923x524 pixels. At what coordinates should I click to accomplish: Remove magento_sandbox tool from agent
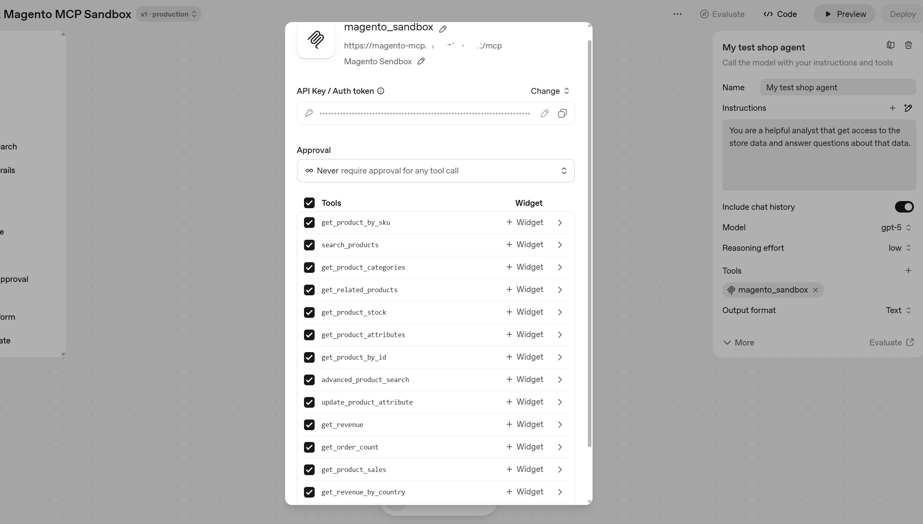[816, 290]
